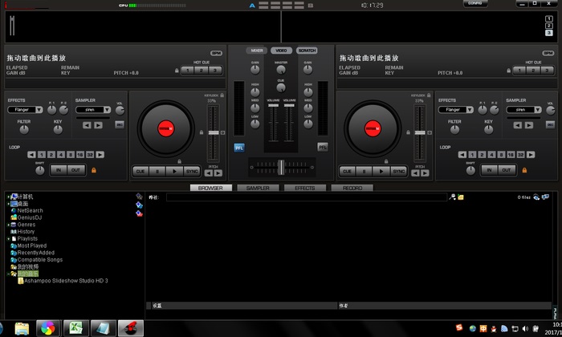Click the left deck BPM tap icon
The width and height of the screenshot is (562, 337).
[216, 53]
